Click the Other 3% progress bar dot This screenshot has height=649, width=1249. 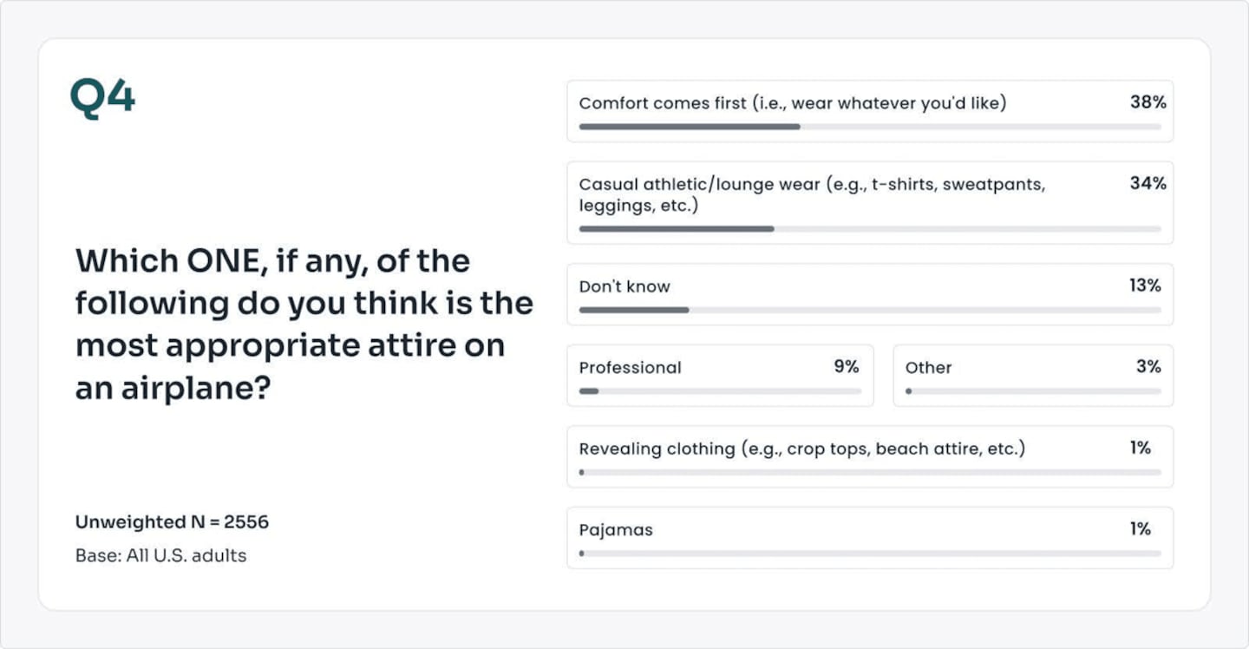908,391
